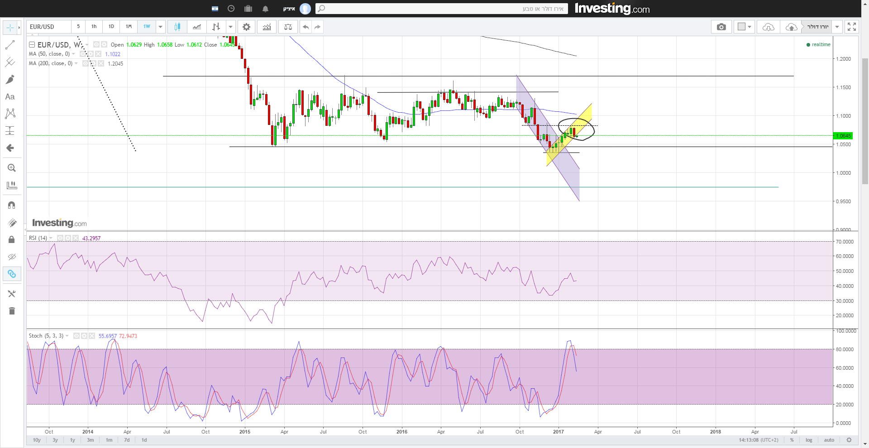
Task: Toggle magnet mode
Action: point(12,205)
